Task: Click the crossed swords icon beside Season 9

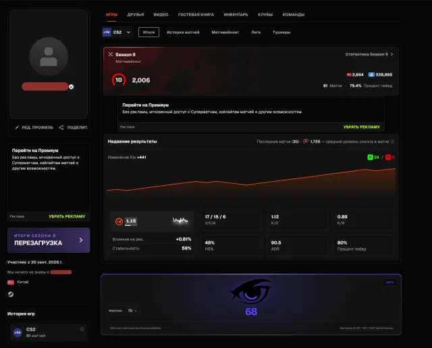Action: 111,54
